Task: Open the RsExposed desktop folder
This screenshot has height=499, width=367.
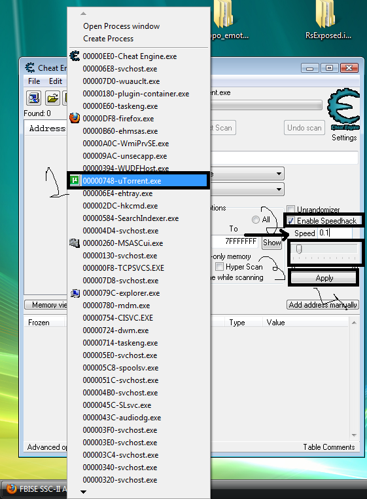Action: pyautogui.click(x=328, y=20)
